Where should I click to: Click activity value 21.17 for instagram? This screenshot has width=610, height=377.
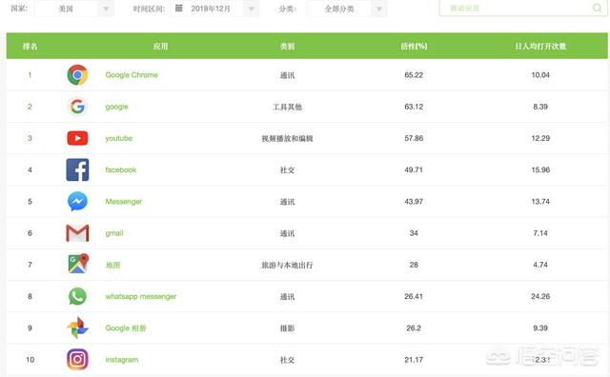[414, 360]
